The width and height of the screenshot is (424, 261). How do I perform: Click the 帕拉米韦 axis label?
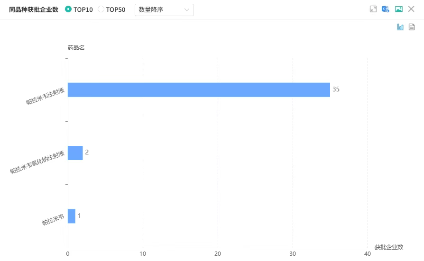(x=53, y=219)
